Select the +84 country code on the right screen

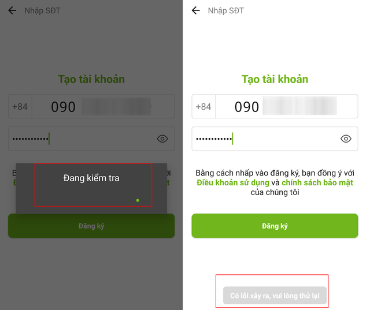(x=203, y=106)
